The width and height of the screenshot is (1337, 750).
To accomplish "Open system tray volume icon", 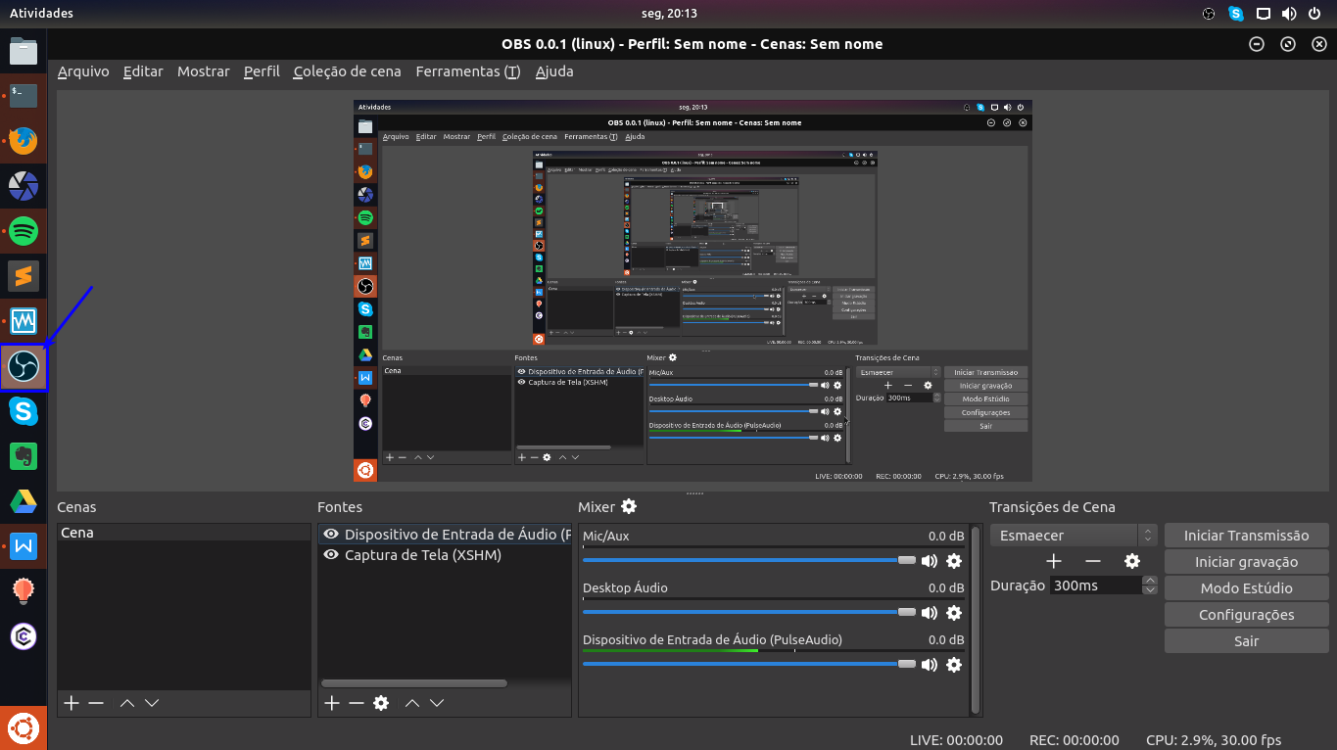I will pyautogui.click(x=1289, y=14).
